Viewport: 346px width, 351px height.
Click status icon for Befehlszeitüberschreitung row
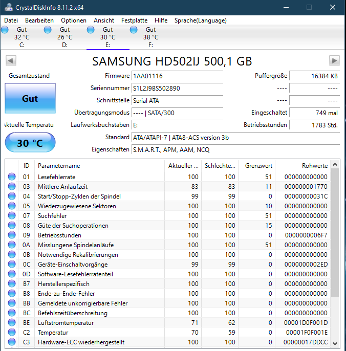click(x=12, y=313)
